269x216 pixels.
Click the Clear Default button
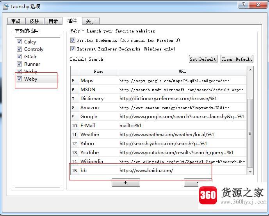(x=237, y=59)
